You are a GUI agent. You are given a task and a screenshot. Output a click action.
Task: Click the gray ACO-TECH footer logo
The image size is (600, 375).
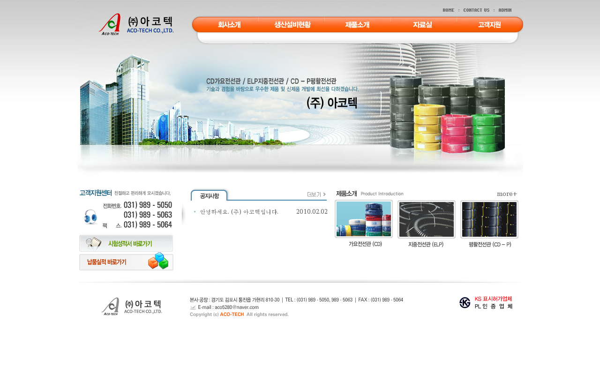131,307
